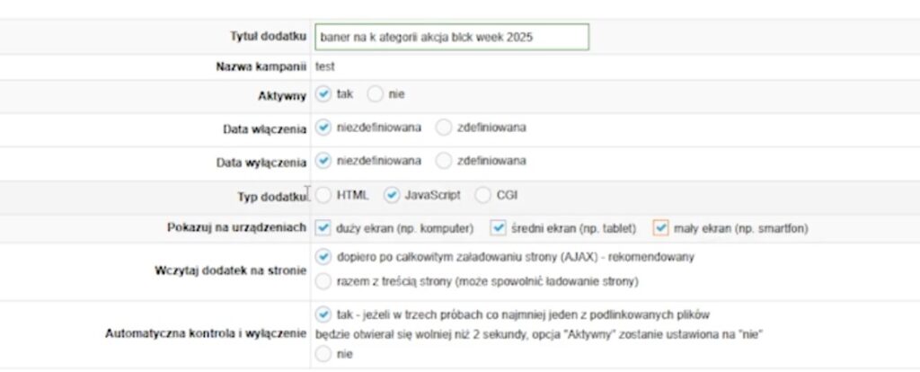920x372 pixels.
Task: Enable automatic control with the 'tak' radio
Action: point(324,314)
